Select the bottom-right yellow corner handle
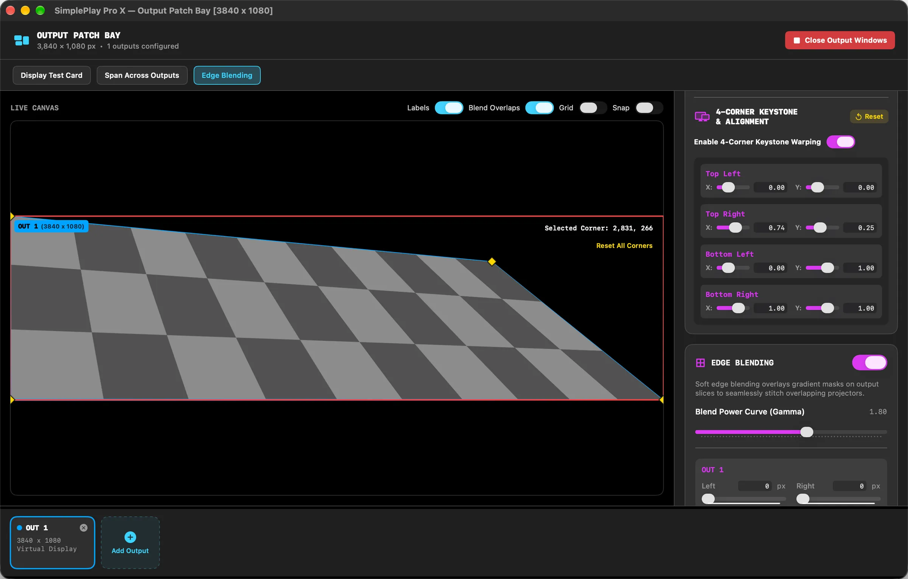The width and height of the screenshot is (908, 579). pos(661,400)
